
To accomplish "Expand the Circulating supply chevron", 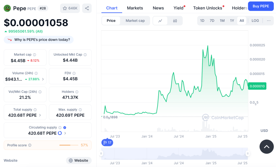I will tap(65, 133).
